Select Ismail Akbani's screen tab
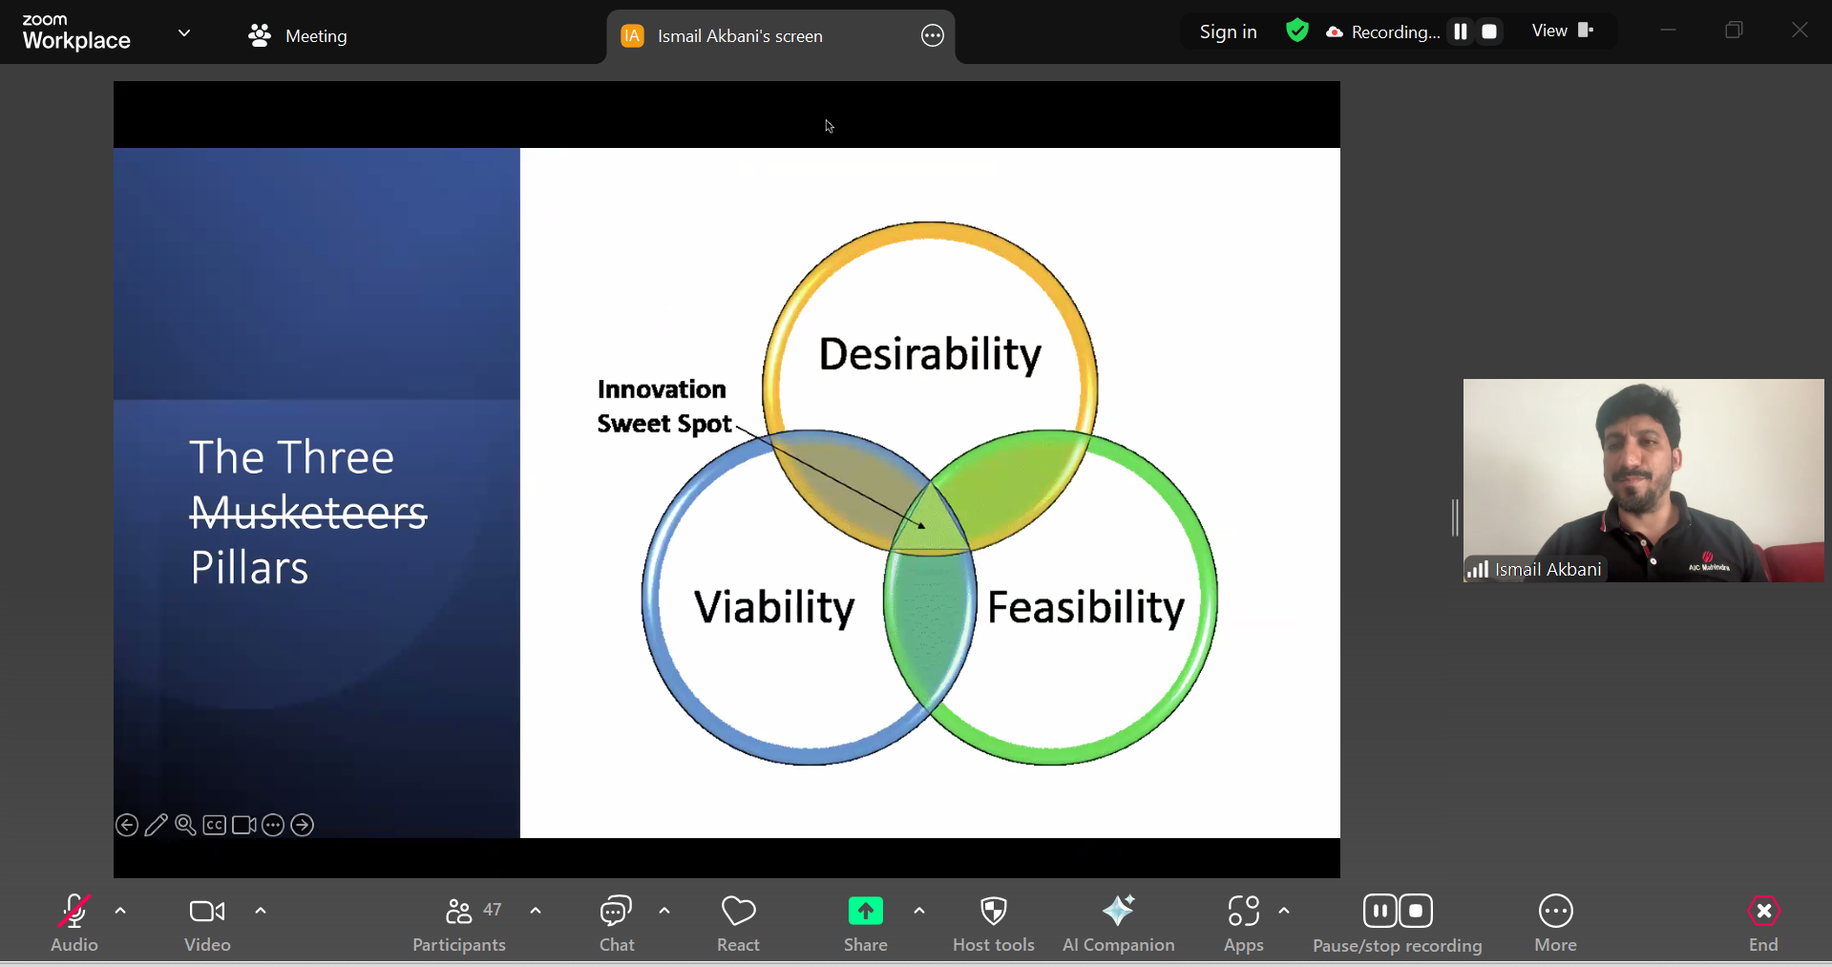Screen dimensions: 1832x967 point(739,36)
